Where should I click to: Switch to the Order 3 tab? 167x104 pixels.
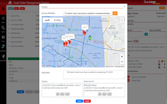click(22, 8)
